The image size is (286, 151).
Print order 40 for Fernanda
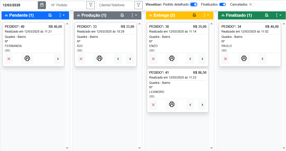pos(27,59)
